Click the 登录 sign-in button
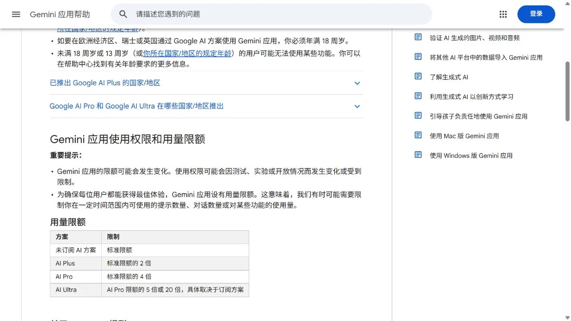 tap(536, 14)
